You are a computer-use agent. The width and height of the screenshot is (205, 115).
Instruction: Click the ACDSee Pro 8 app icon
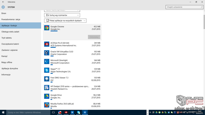click(47, 44)
